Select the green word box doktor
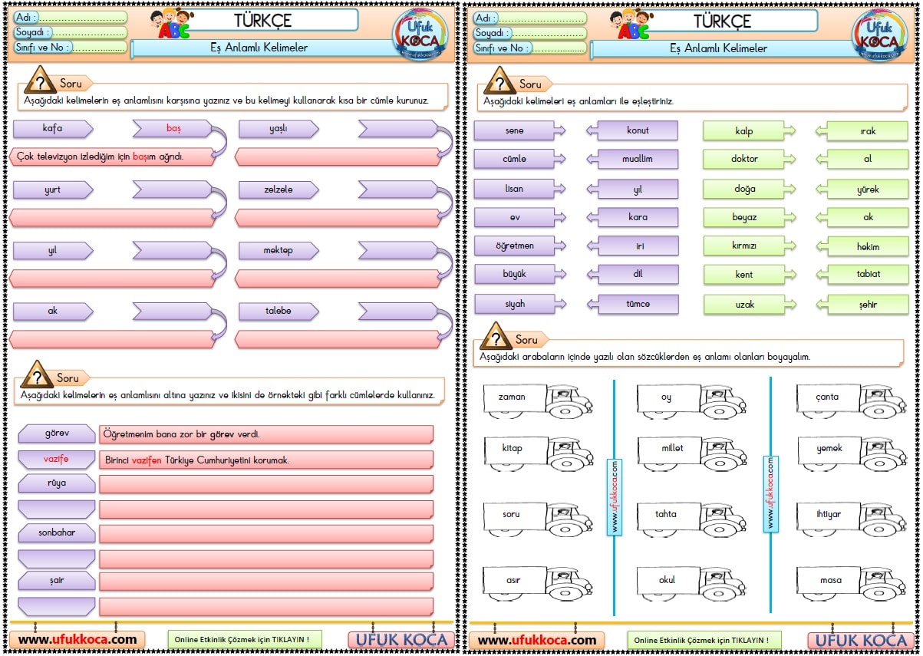The height and width of the screenshot is (656, 923). click(x=750, y=159)
